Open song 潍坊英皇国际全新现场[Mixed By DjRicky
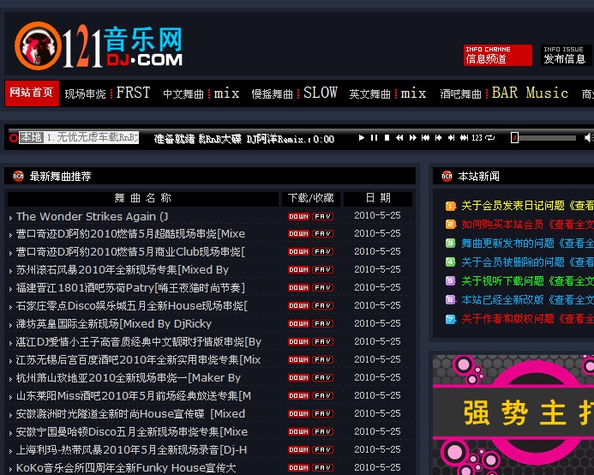This screenshot has height=475, width=594. pos(114,324)
